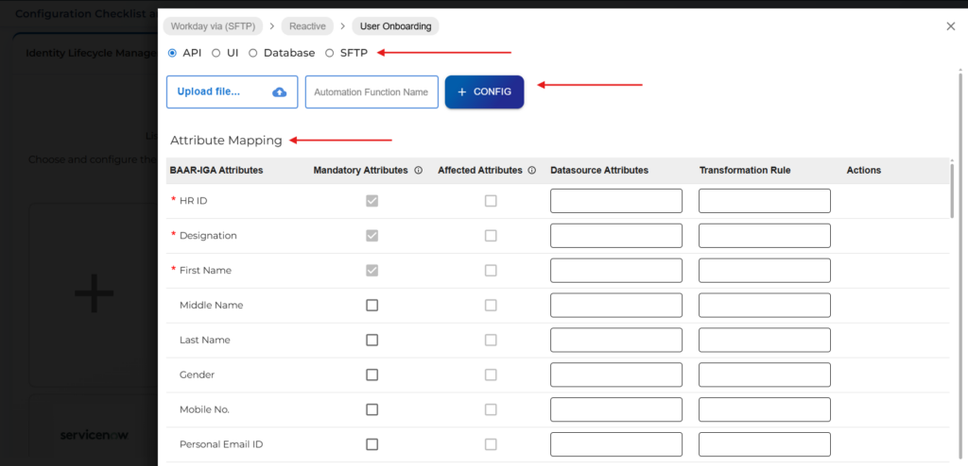Click the Actions column header

(x=864, y=171)
